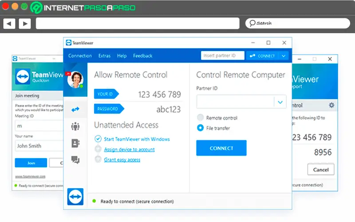
Task: Click the user profile avatar
Action: (x=75, y=80)
